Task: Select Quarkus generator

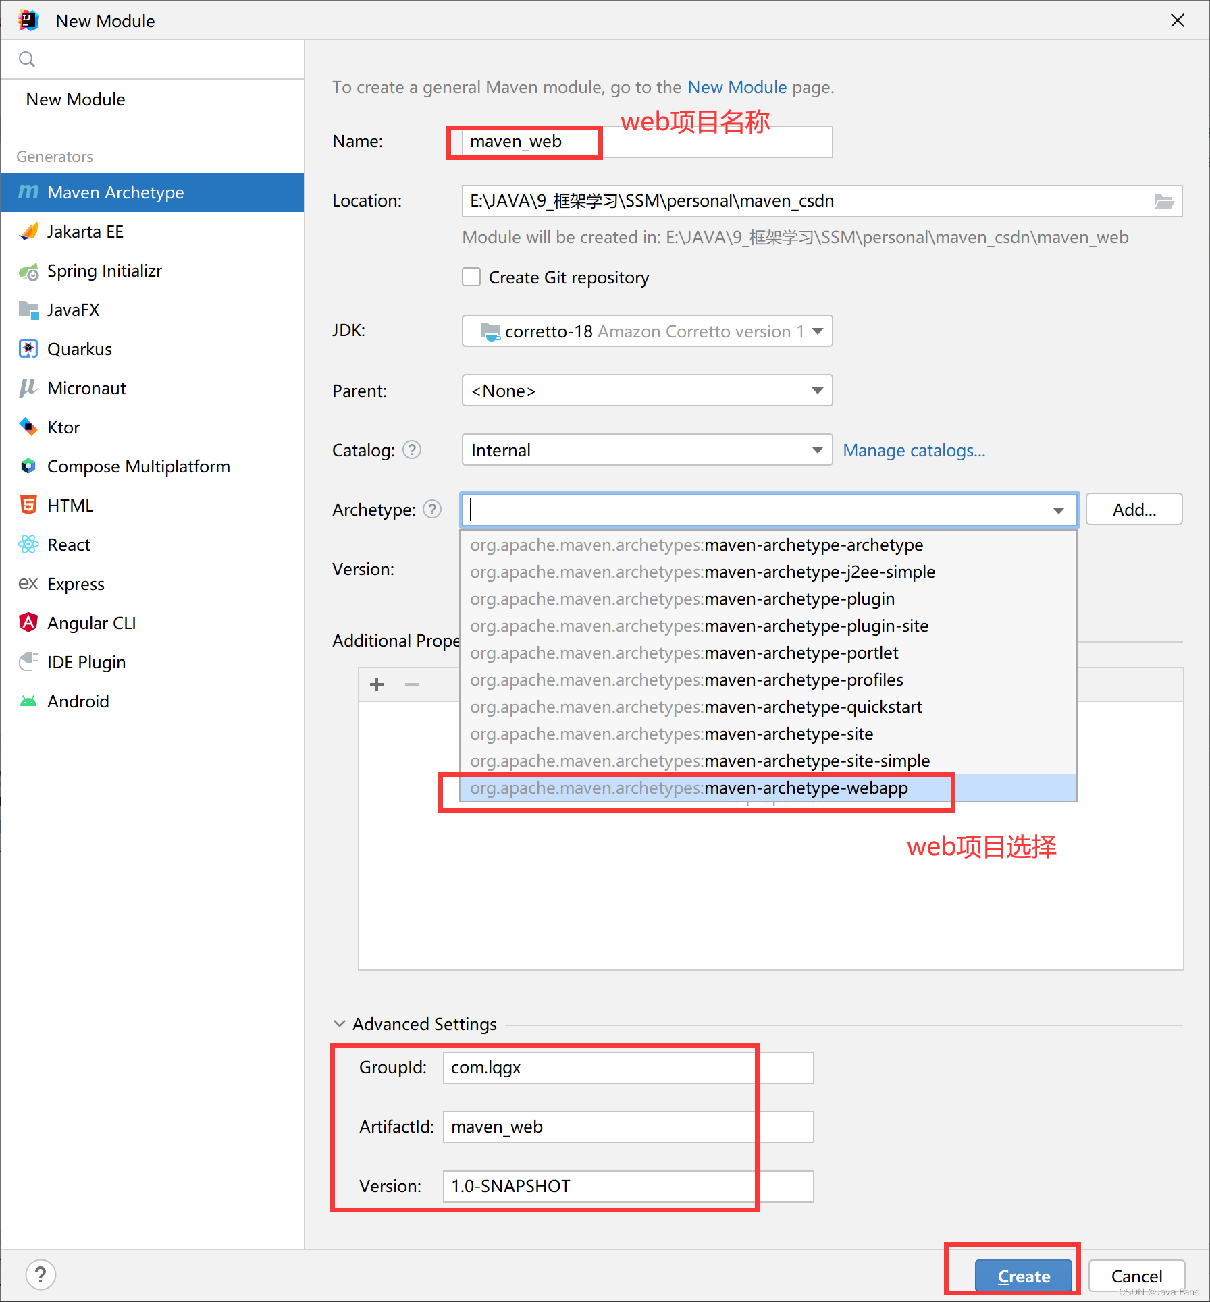Action: click(153, 349)
